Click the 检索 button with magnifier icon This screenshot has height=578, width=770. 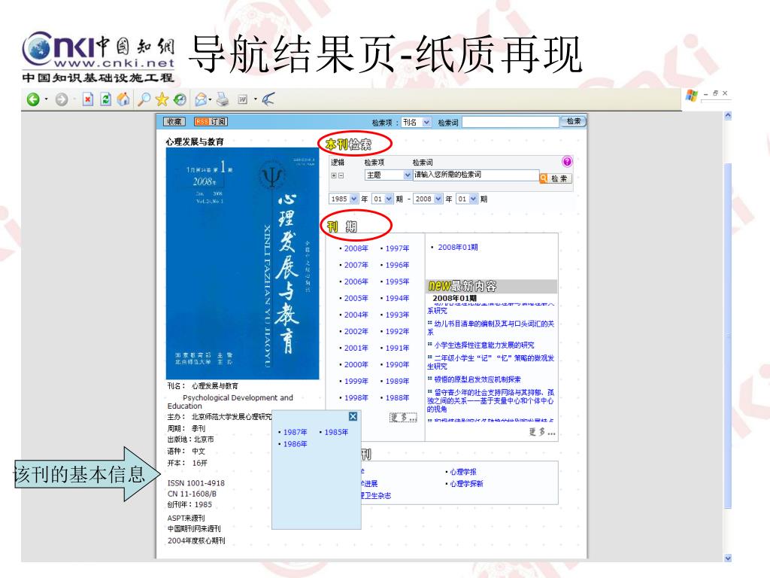tap(556, 178)
